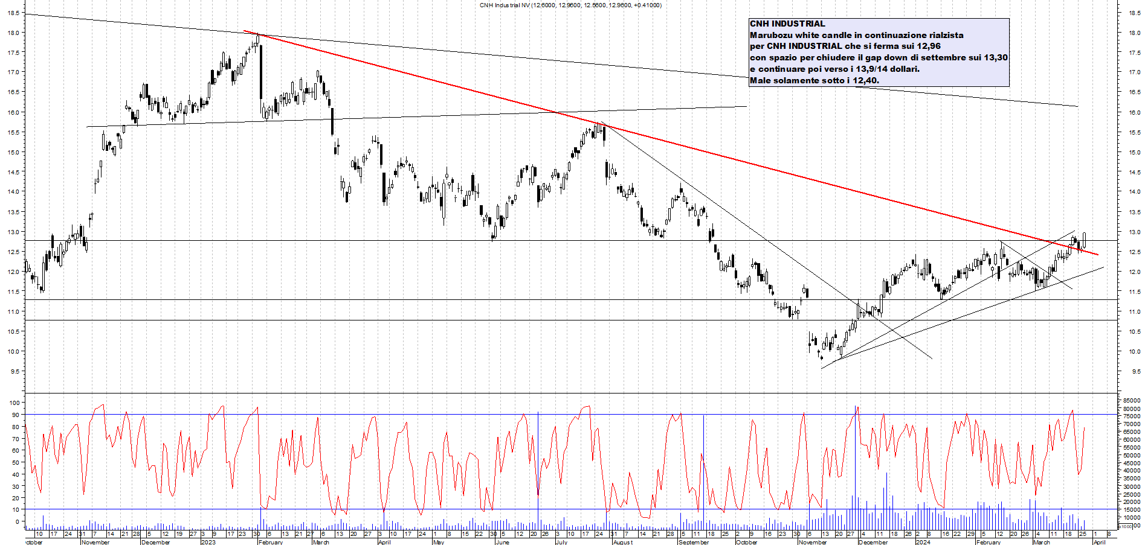
Task: Click the line about the gap down di settembre
Action: [x=879, y=58]
